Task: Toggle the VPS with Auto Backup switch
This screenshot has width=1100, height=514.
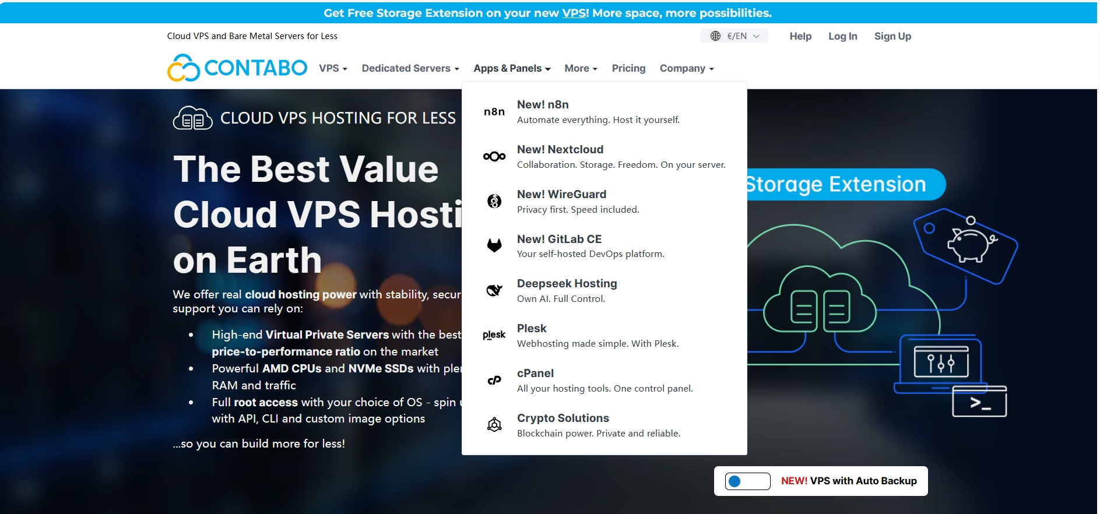Action: coord(747,481)
